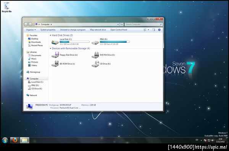Click PIN2 (D:) capacity bar
229x151 pixels.
[x=114, y=42]
